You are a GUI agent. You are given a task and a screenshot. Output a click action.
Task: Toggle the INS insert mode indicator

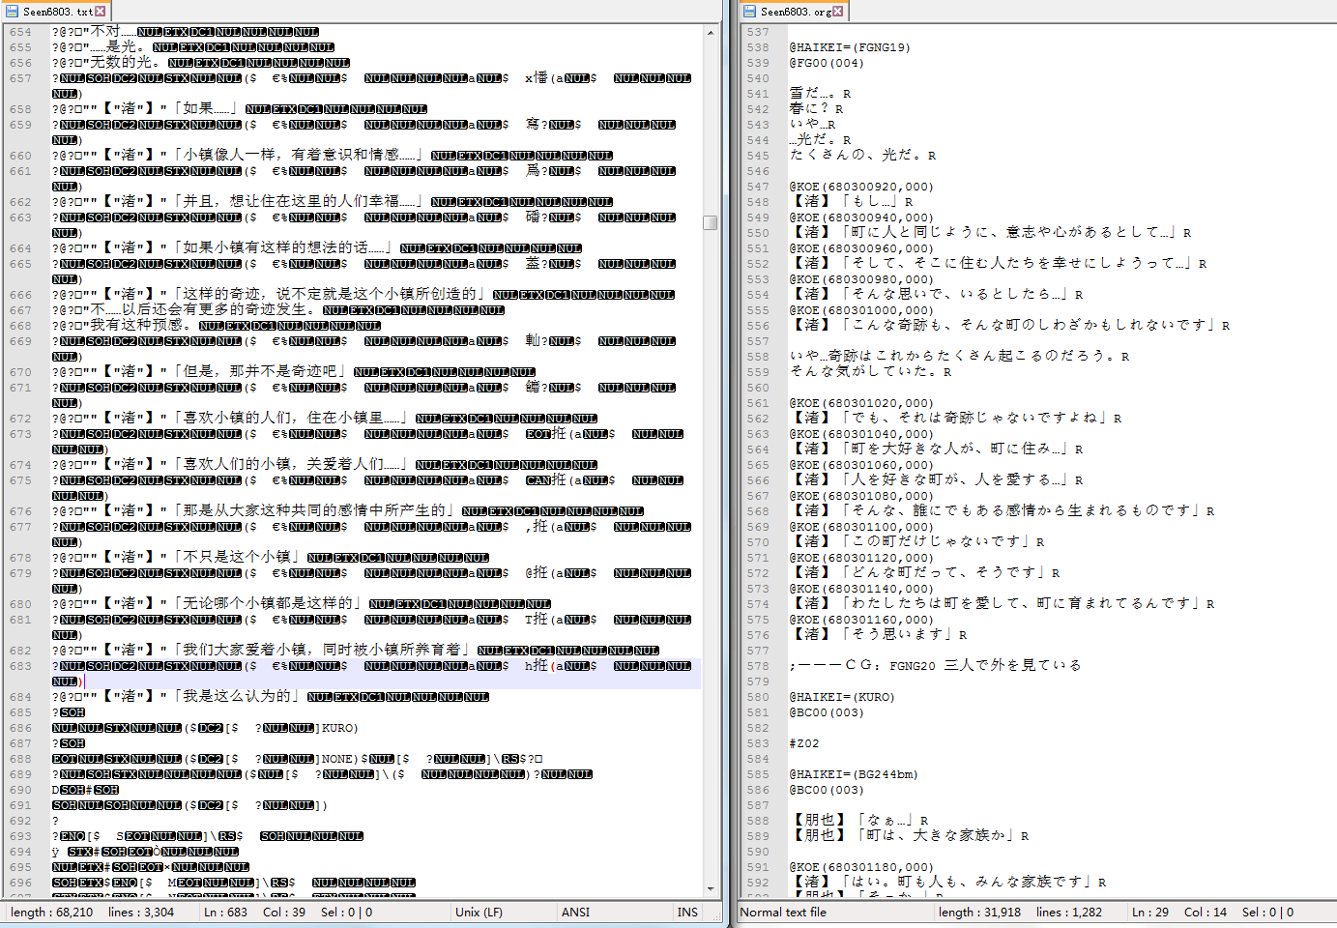tap(687, 913)
